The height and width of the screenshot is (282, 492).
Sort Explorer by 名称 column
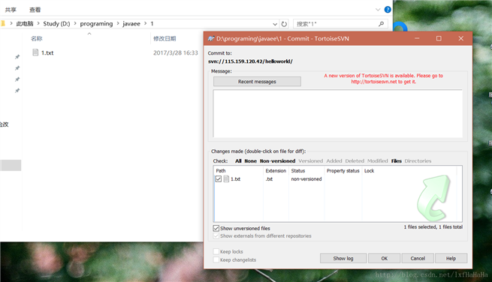pos(36,38)
